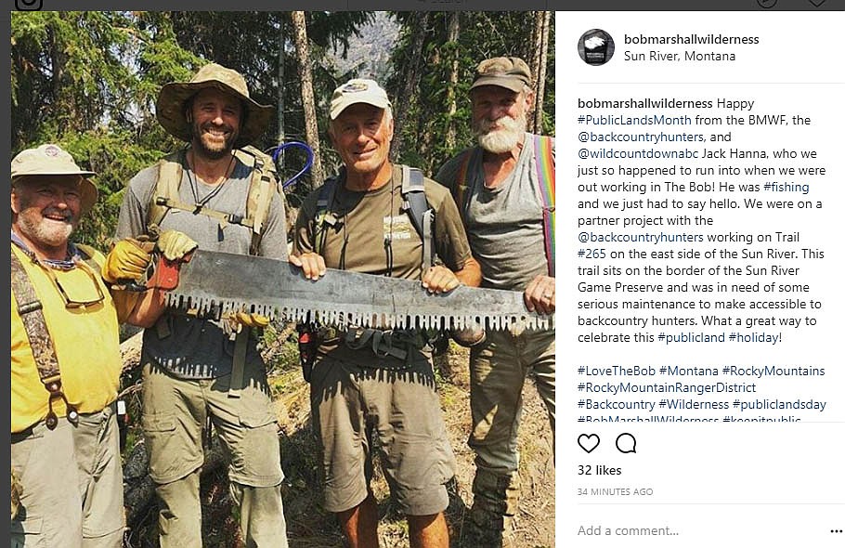Open the #RockyMountainRangerDistrict hashtag
This screenshot has height=548, width=845.
tap(666, 387)
